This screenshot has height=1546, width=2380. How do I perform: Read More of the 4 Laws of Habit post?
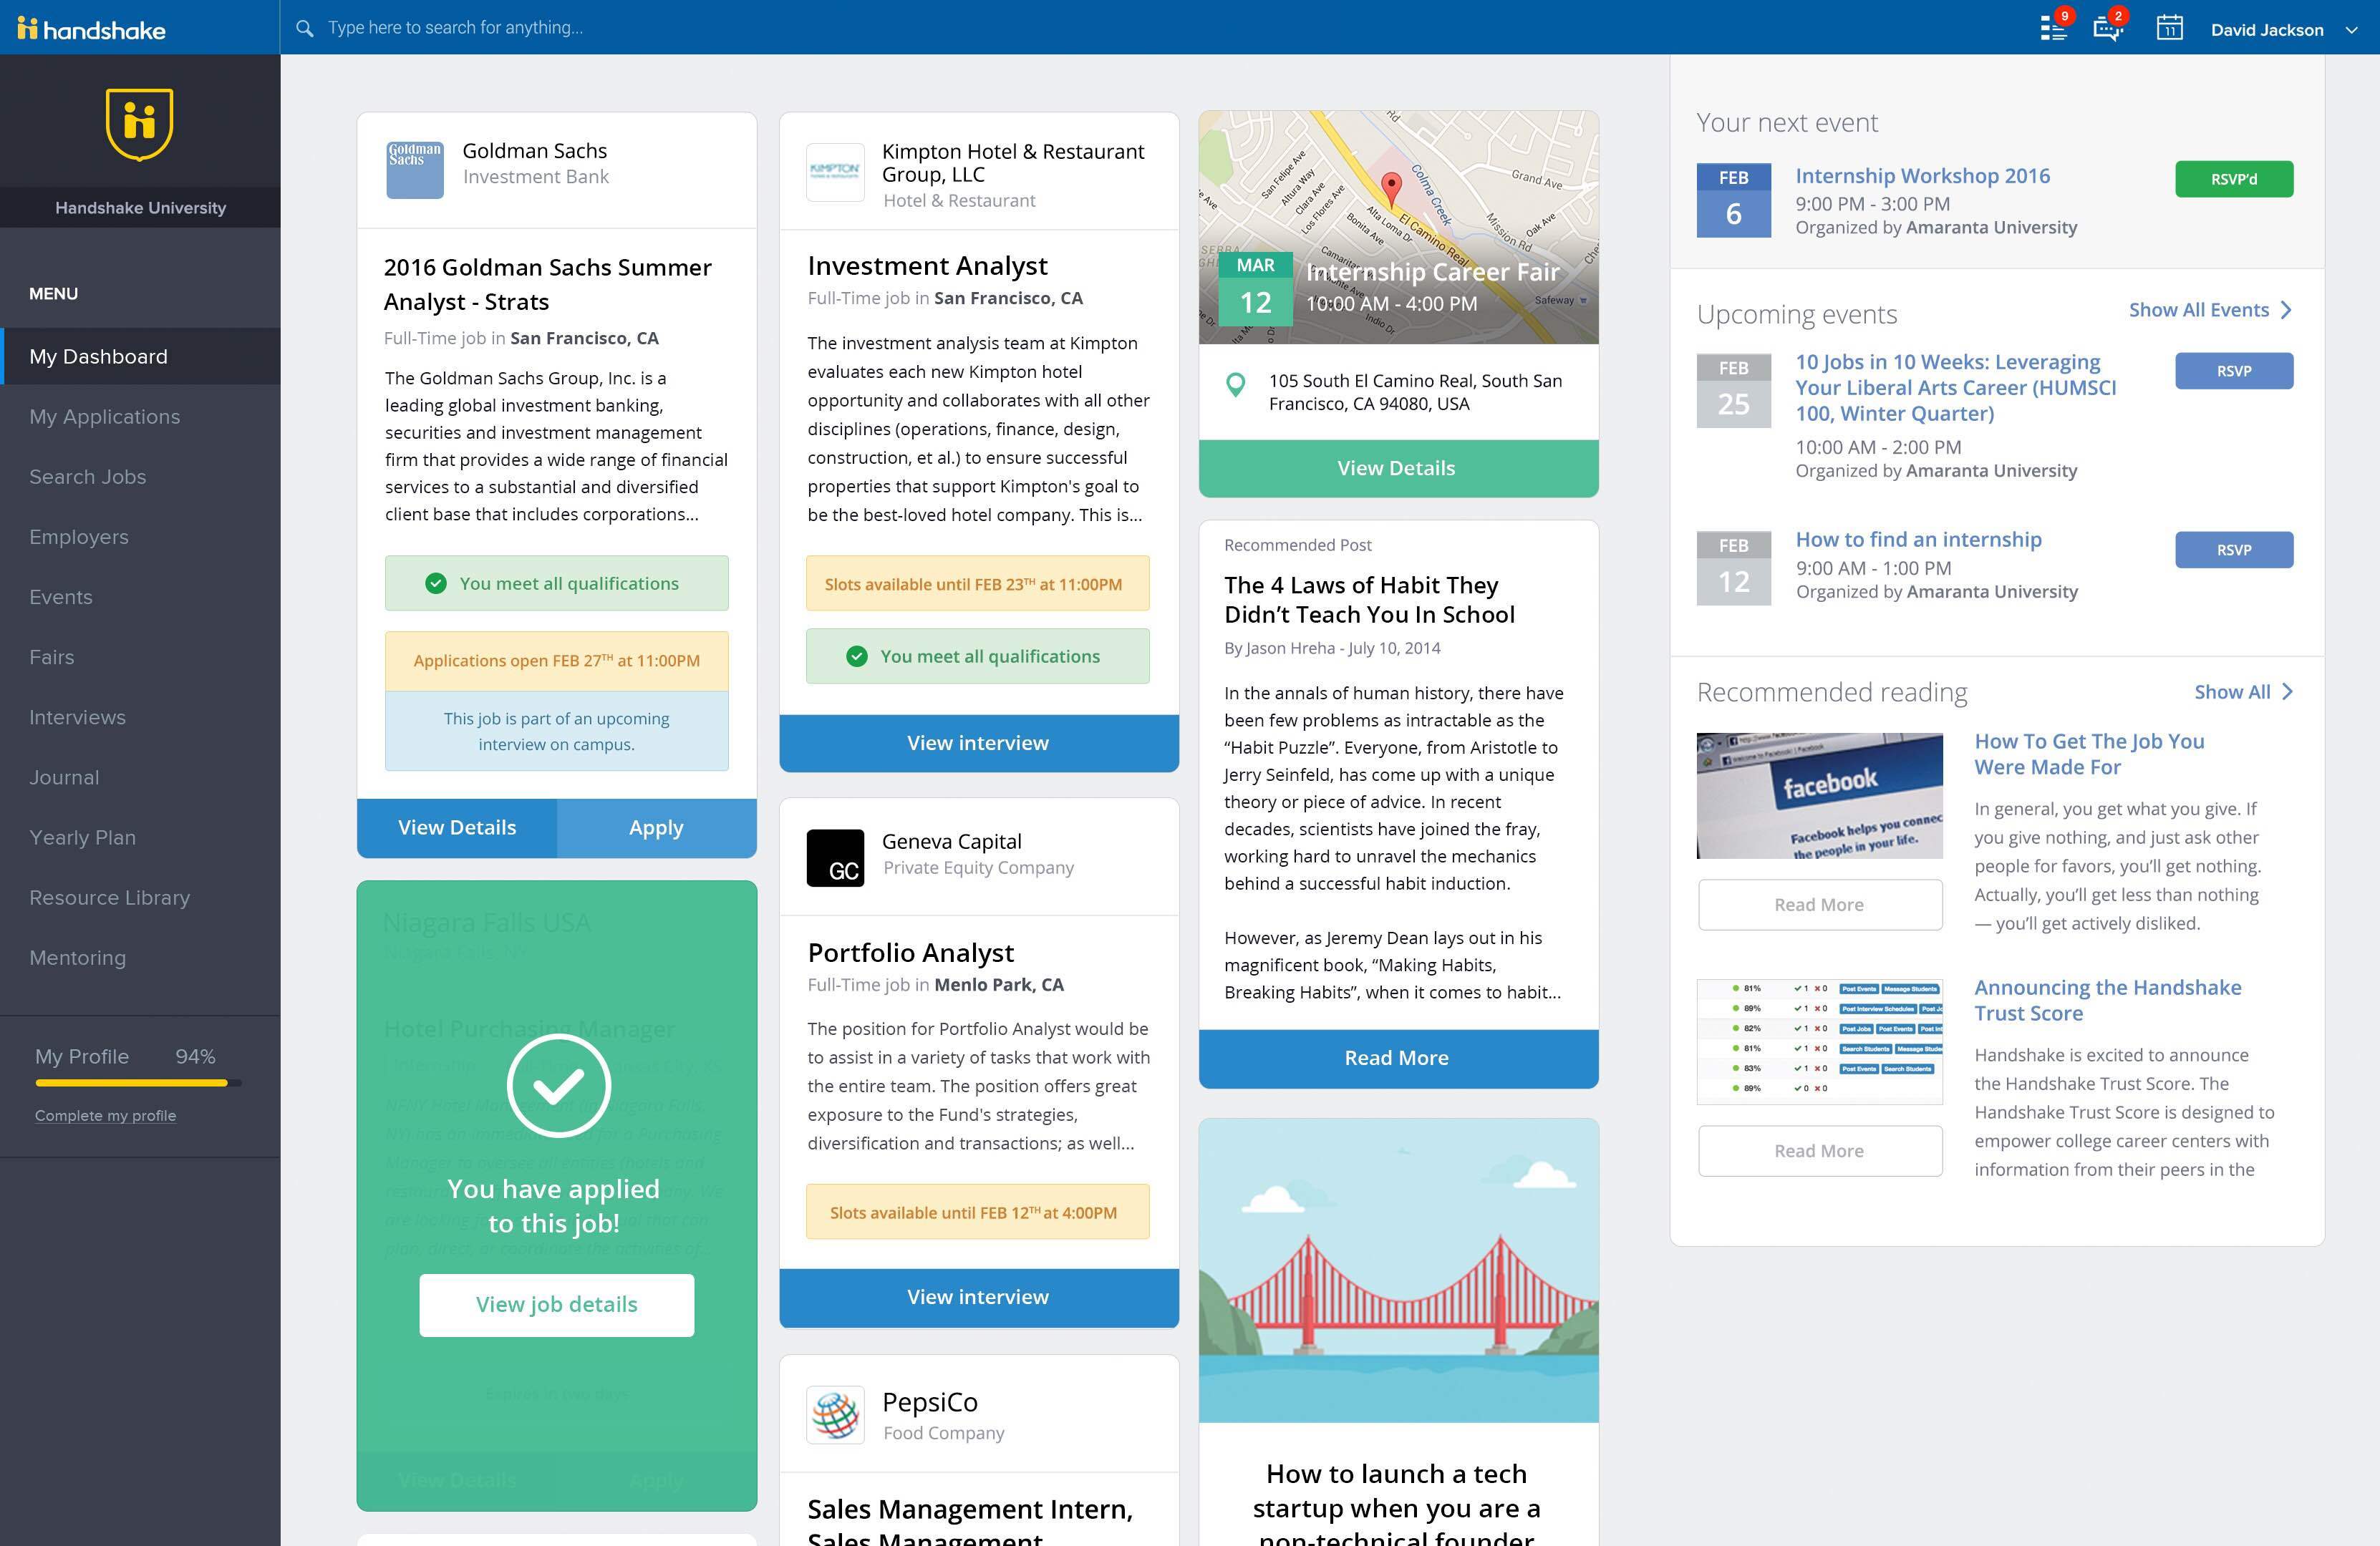tap(1398, 1059)
